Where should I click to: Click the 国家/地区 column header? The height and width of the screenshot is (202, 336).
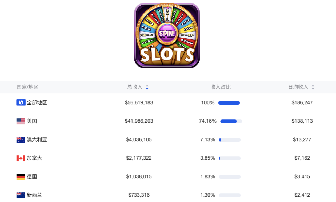click(27, 87)
